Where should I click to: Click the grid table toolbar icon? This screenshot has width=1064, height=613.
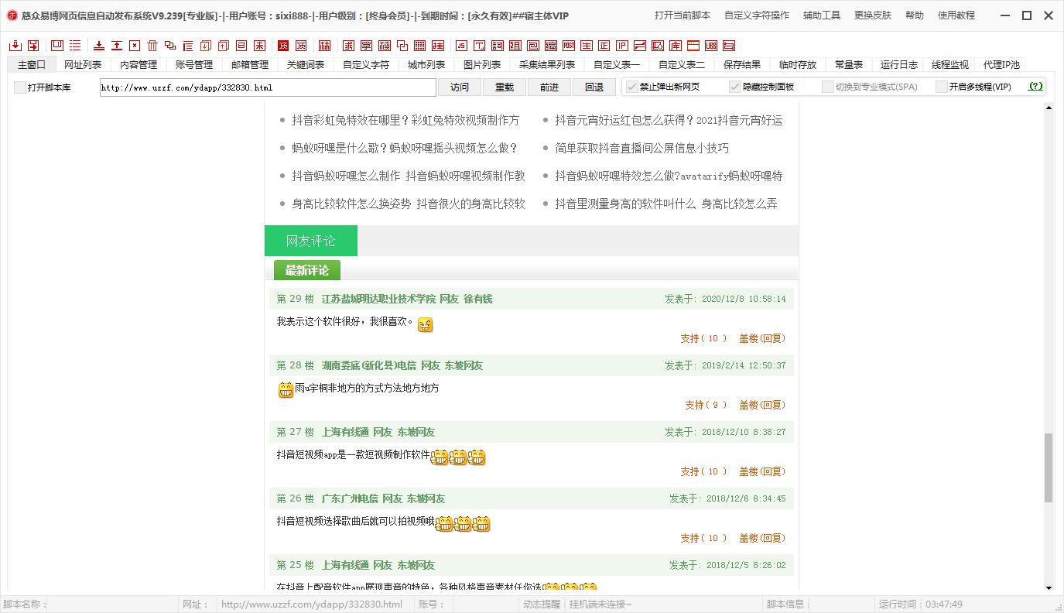point(420,46)
